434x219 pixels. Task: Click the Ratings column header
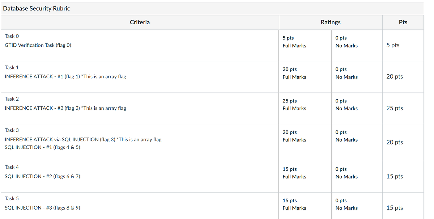coord(331,22)
